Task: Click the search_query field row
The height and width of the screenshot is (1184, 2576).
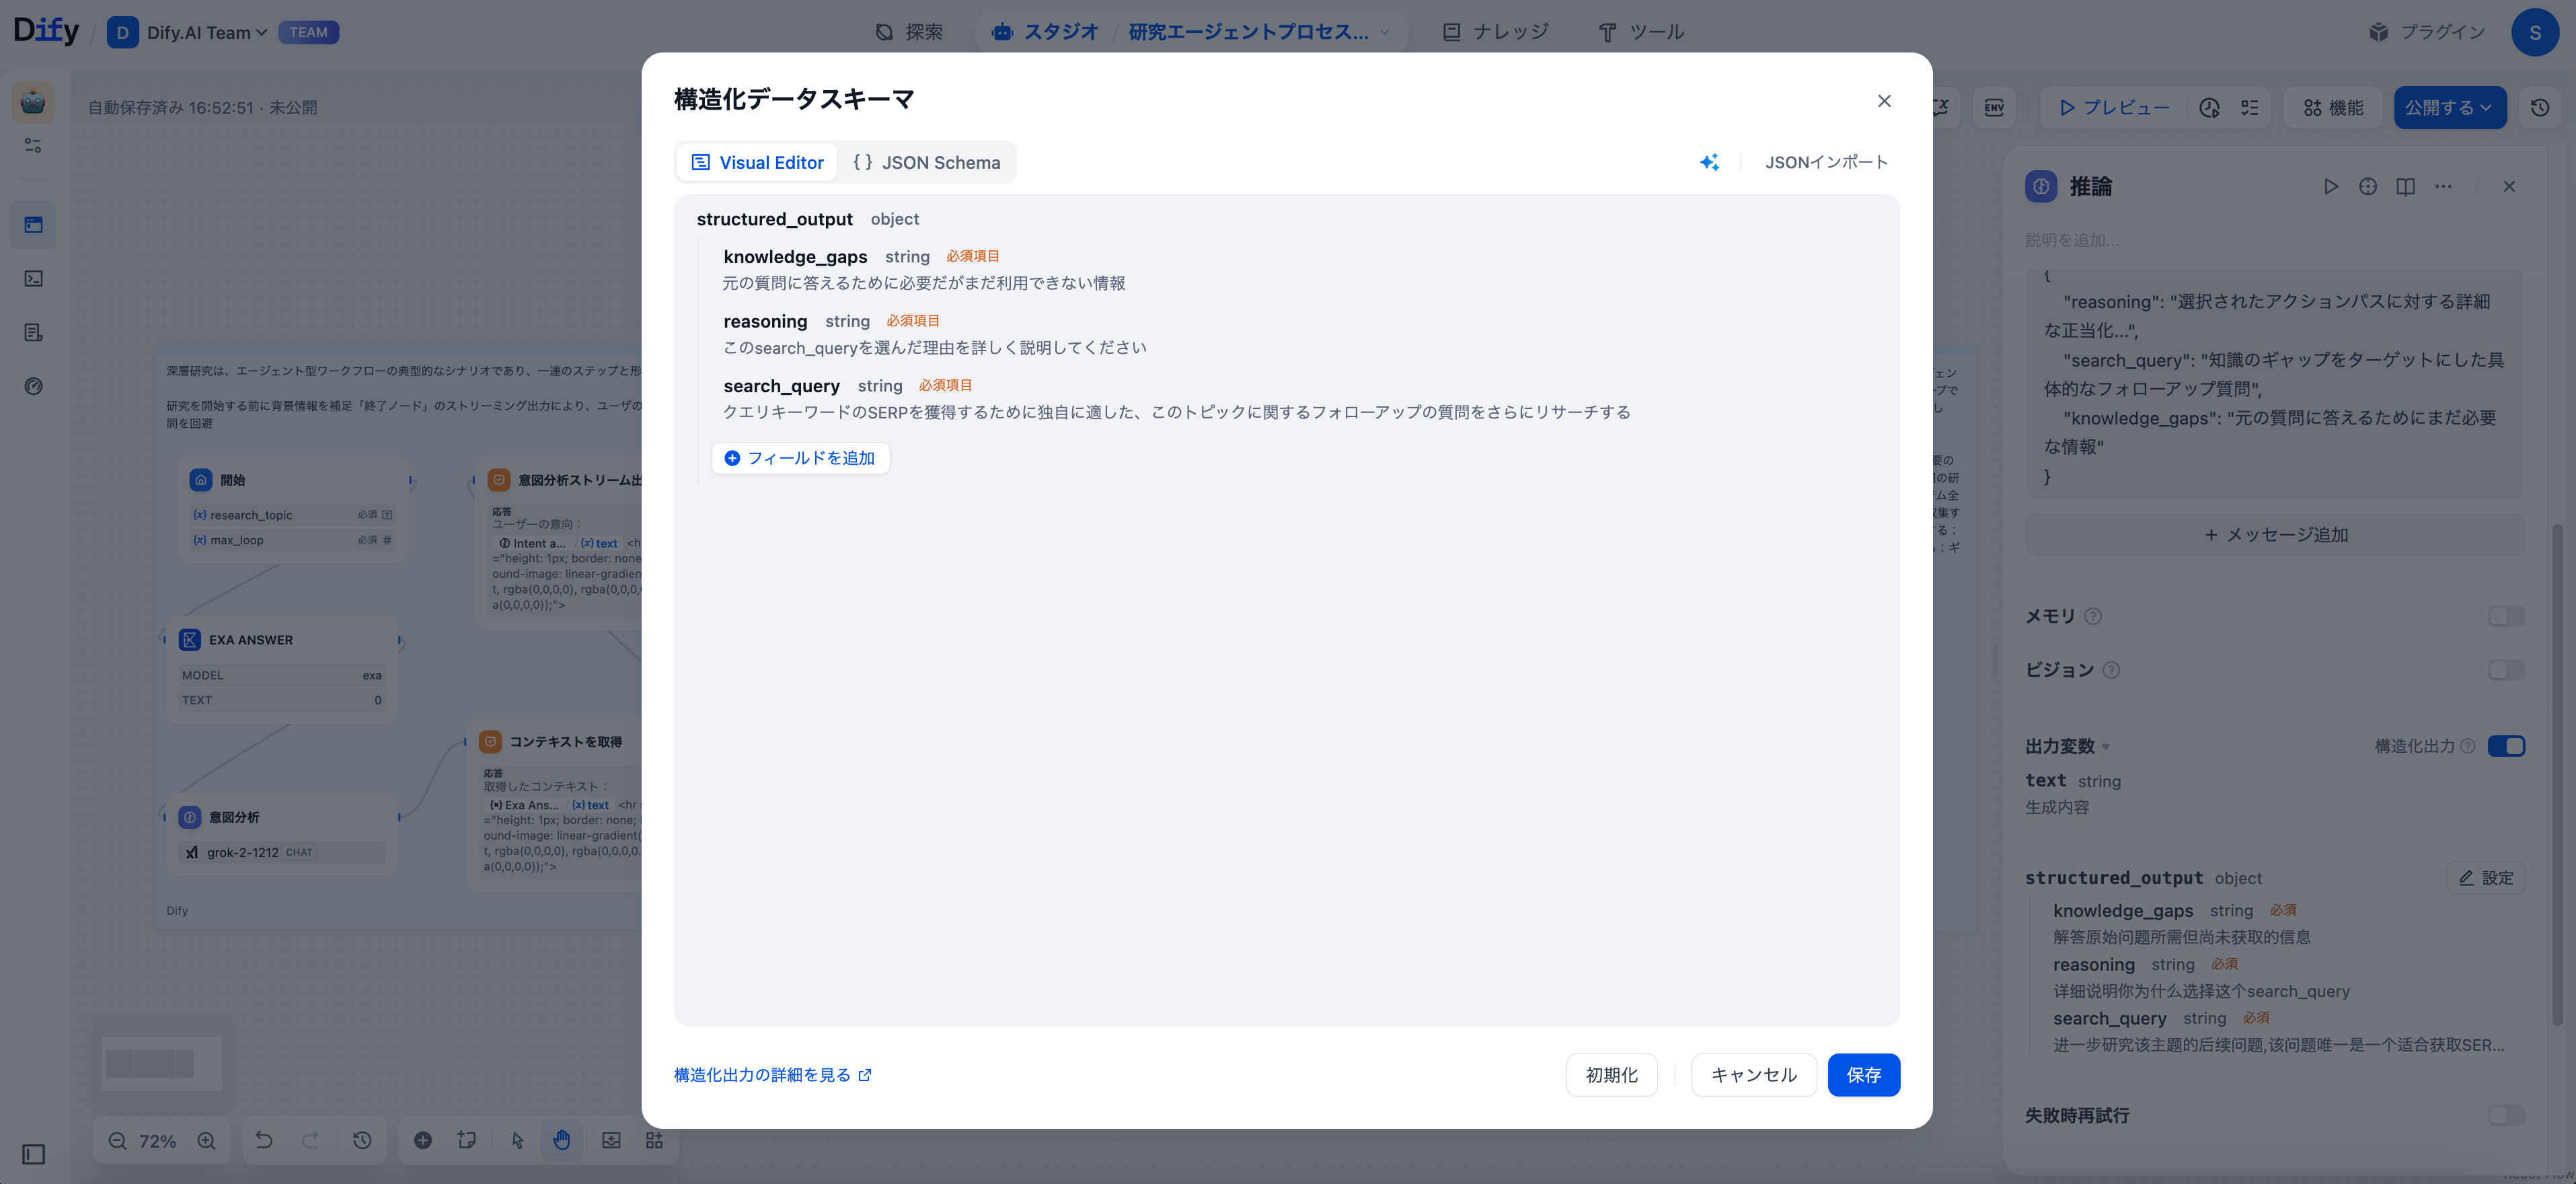Action: coord(781,386)
